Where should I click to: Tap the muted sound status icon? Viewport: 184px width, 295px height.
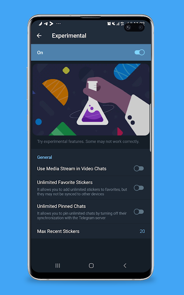(113, 24)
